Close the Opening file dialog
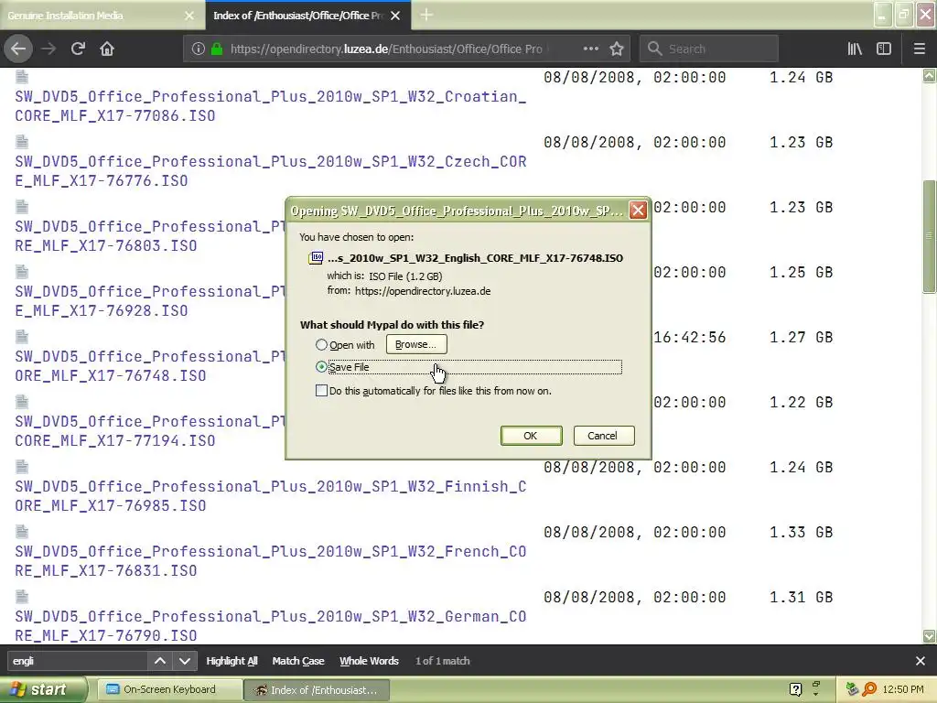Screen dimensions: 937x703 pyautogui.click(x=638, y=211)
